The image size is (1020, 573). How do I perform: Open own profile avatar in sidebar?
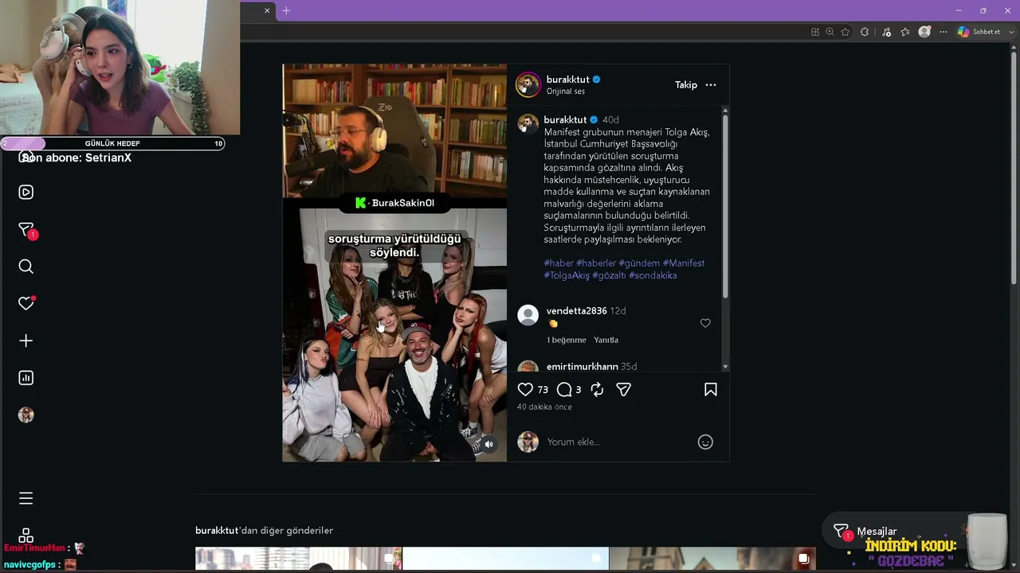click(x=26, y=415)
